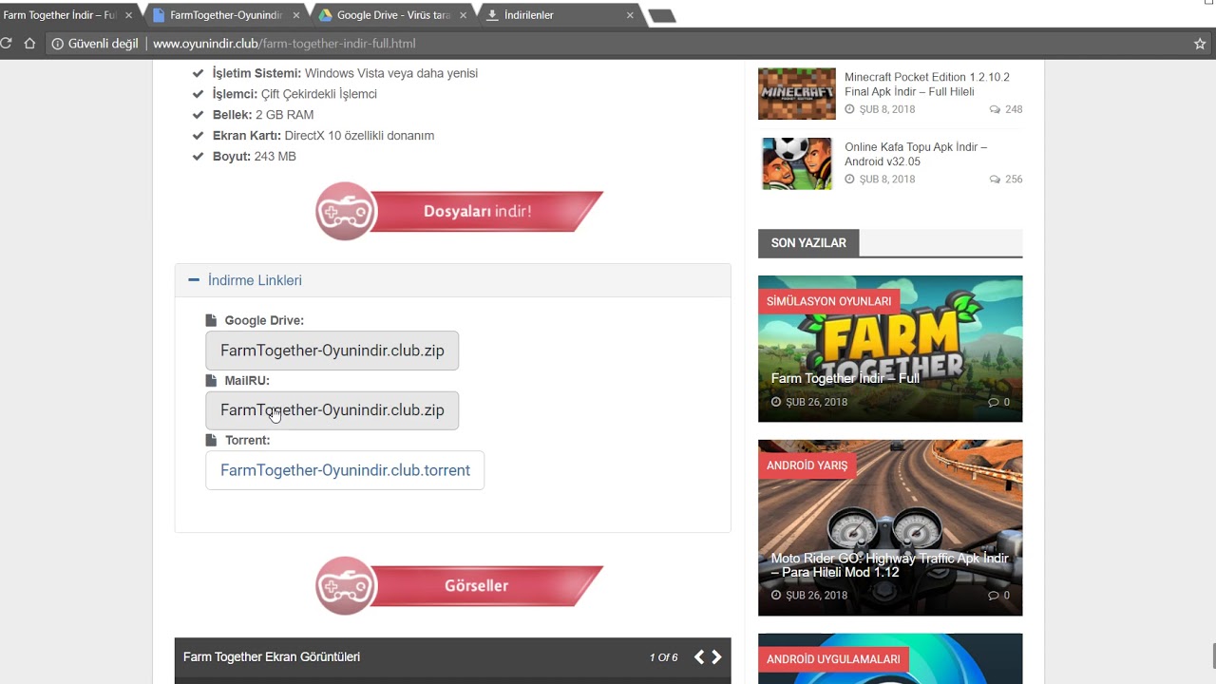Close the Farm Together İndir tab
1216x684 pixels.
[x=129, y=15]
